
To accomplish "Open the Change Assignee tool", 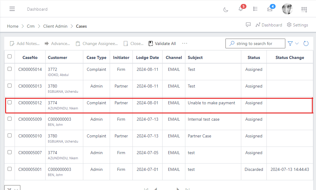I will (97, 43).
